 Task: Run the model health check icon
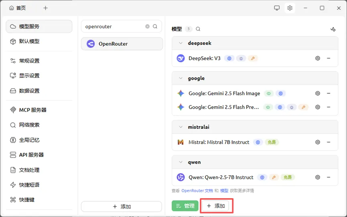point(333,29)
